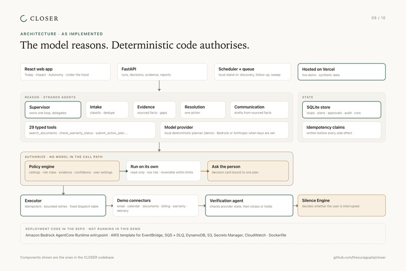Click 'decision card bound to one plan' text

point(235,173)
